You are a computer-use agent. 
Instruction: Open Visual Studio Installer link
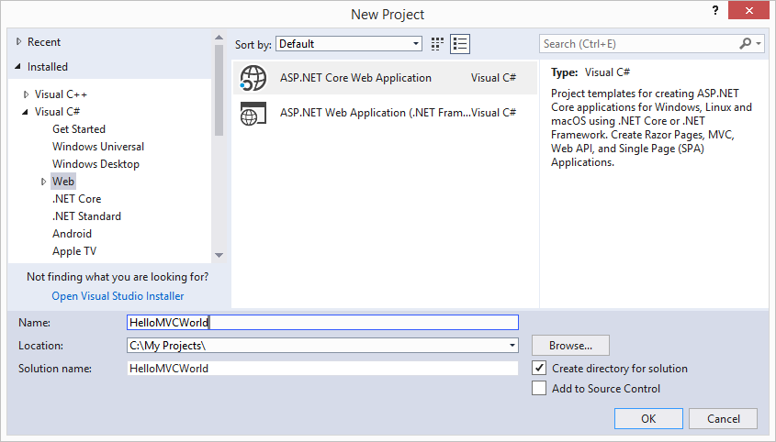[x=118, y=295]
